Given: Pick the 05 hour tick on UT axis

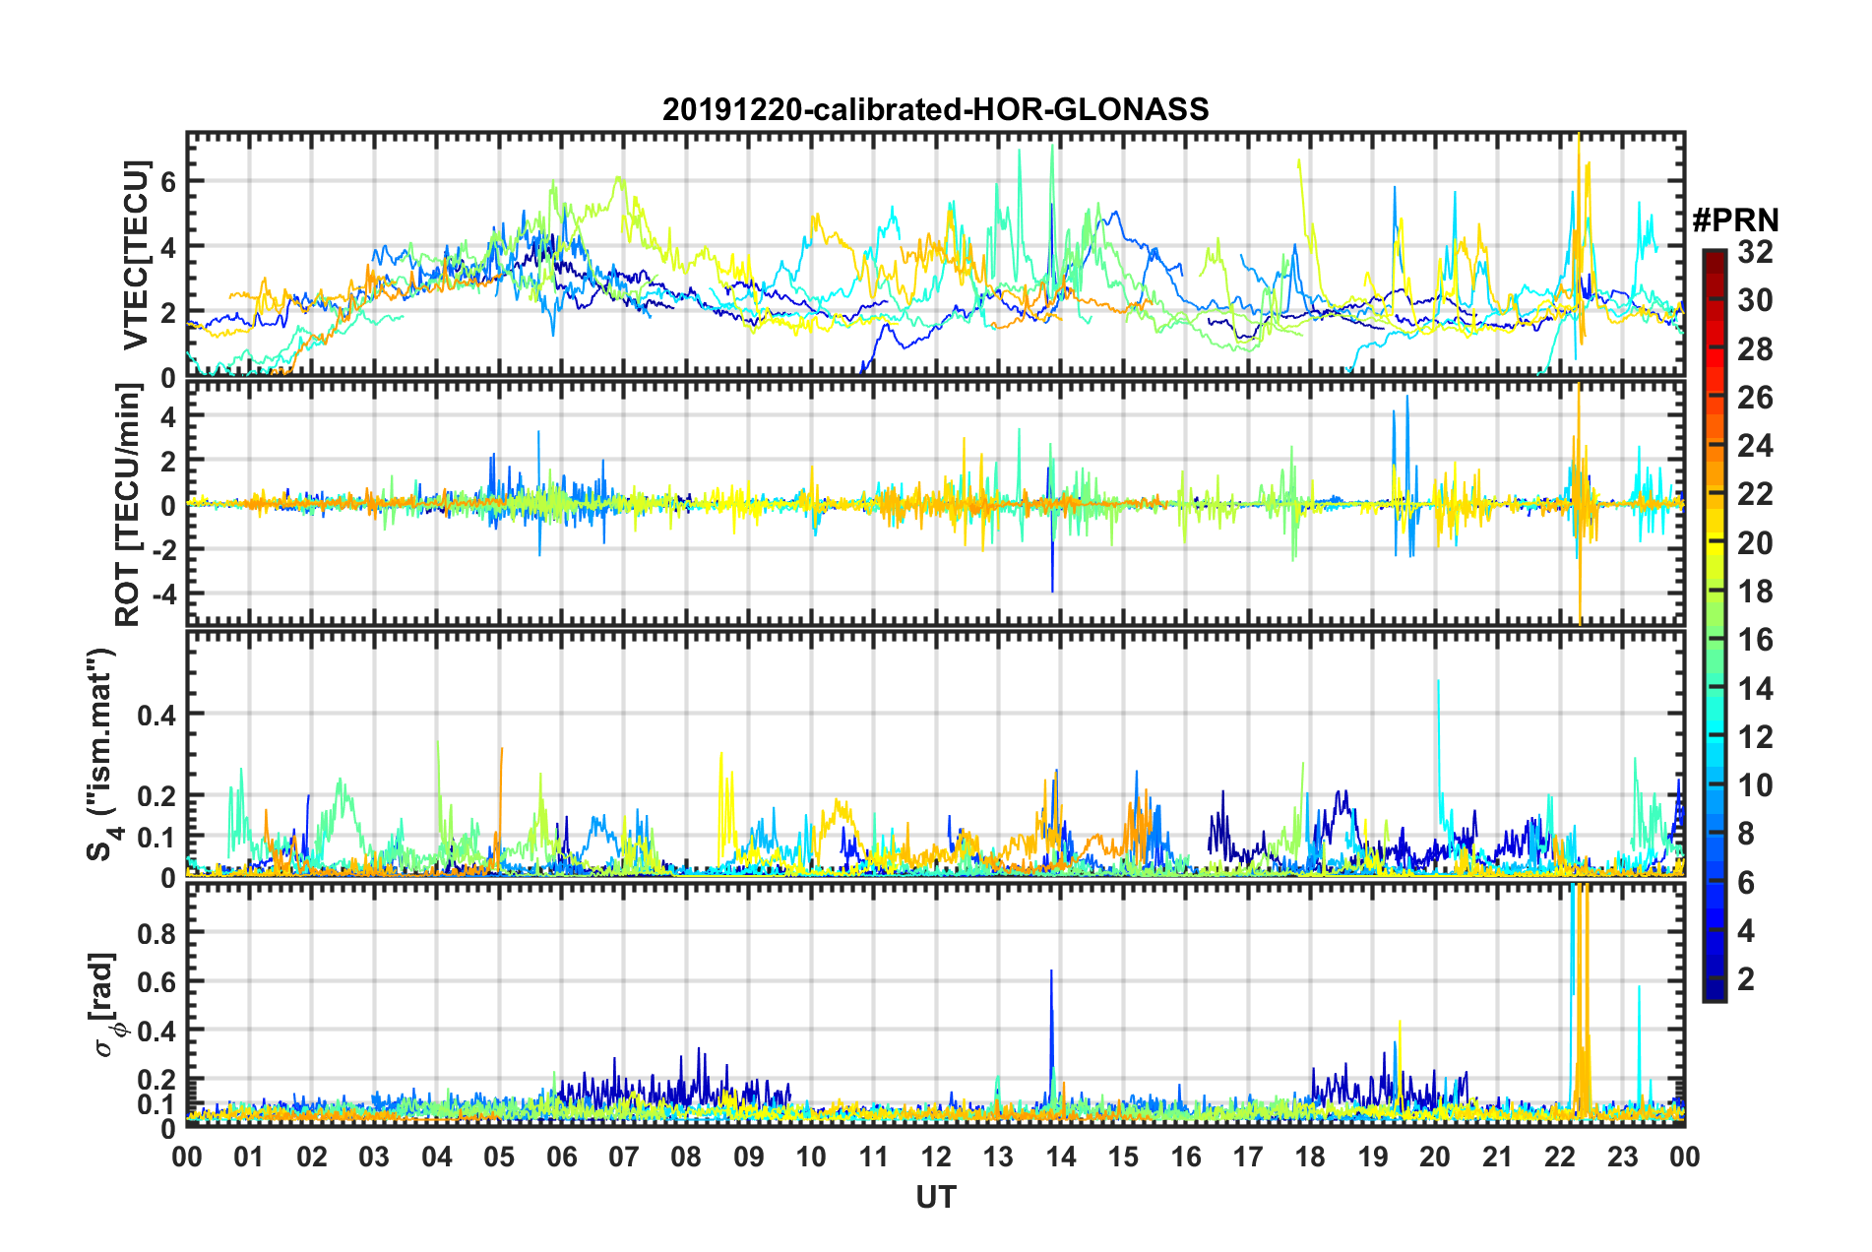Looking at the screenshot, I should pos(499,1156).
